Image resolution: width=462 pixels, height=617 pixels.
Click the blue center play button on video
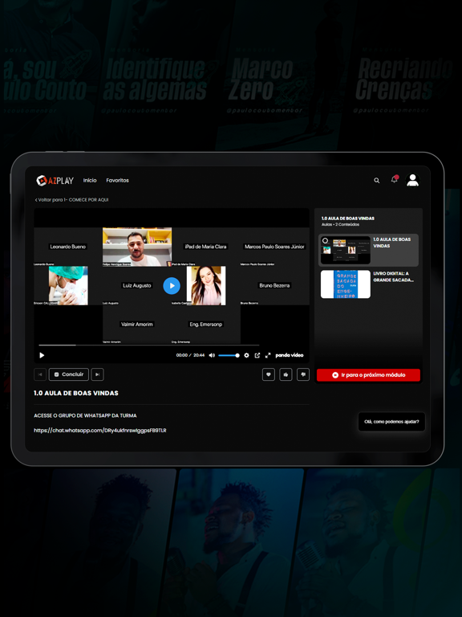click(172, 286)
